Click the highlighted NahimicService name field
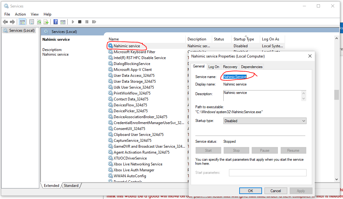The height and width of the screenshot is (199, 343). click(x=235, y=77)
